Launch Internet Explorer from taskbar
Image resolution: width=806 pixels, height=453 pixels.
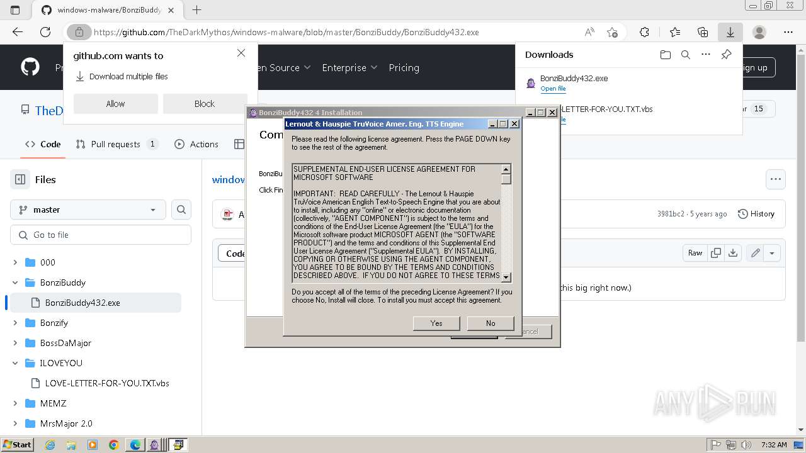pos(50,445)
